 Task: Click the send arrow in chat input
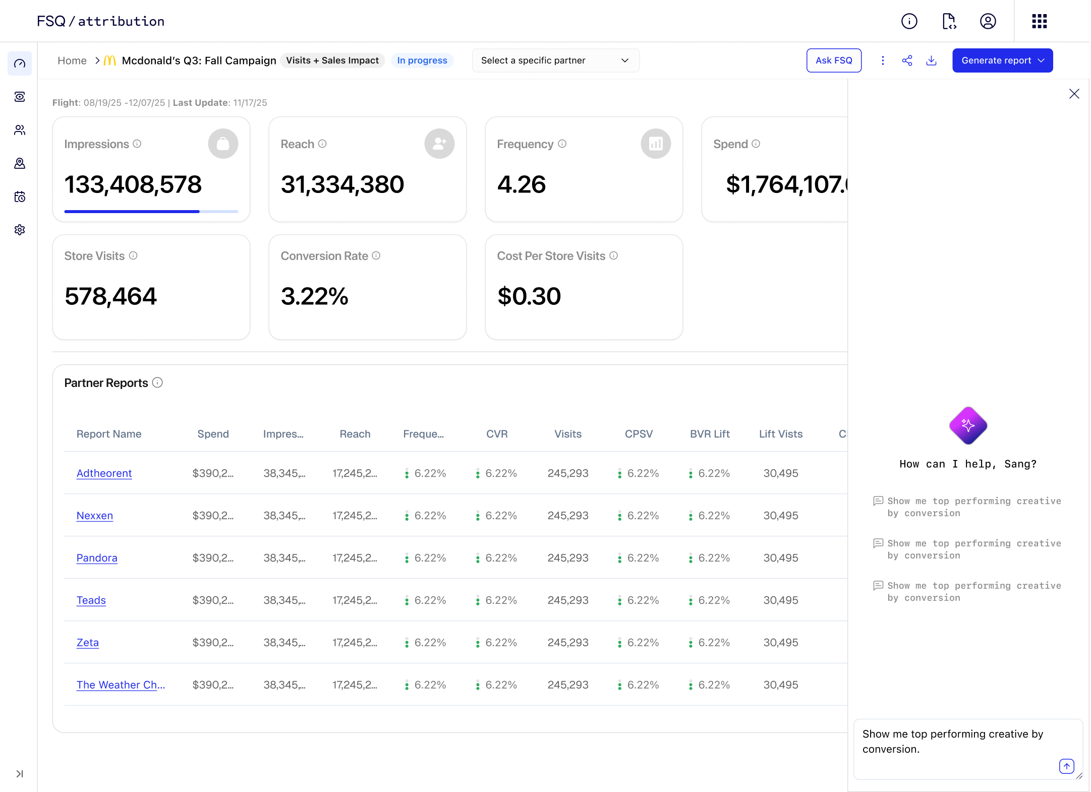[x=1066, y=766]
